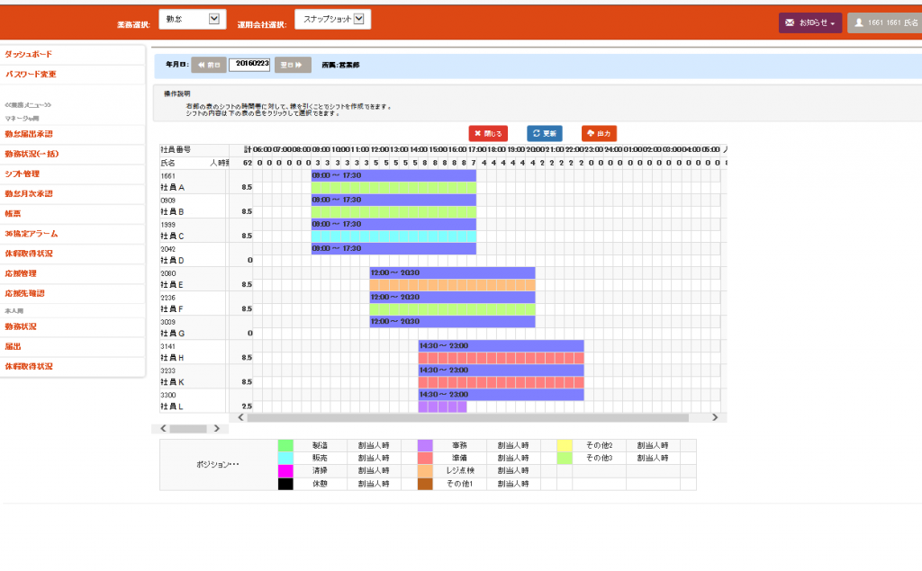
Task: Open the 運用会社選択 dropdown showing スナップショット
Action: (332, 19)
